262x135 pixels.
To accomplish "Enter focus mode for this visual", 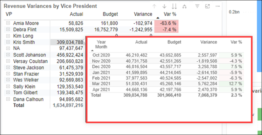I will (207, 6).
